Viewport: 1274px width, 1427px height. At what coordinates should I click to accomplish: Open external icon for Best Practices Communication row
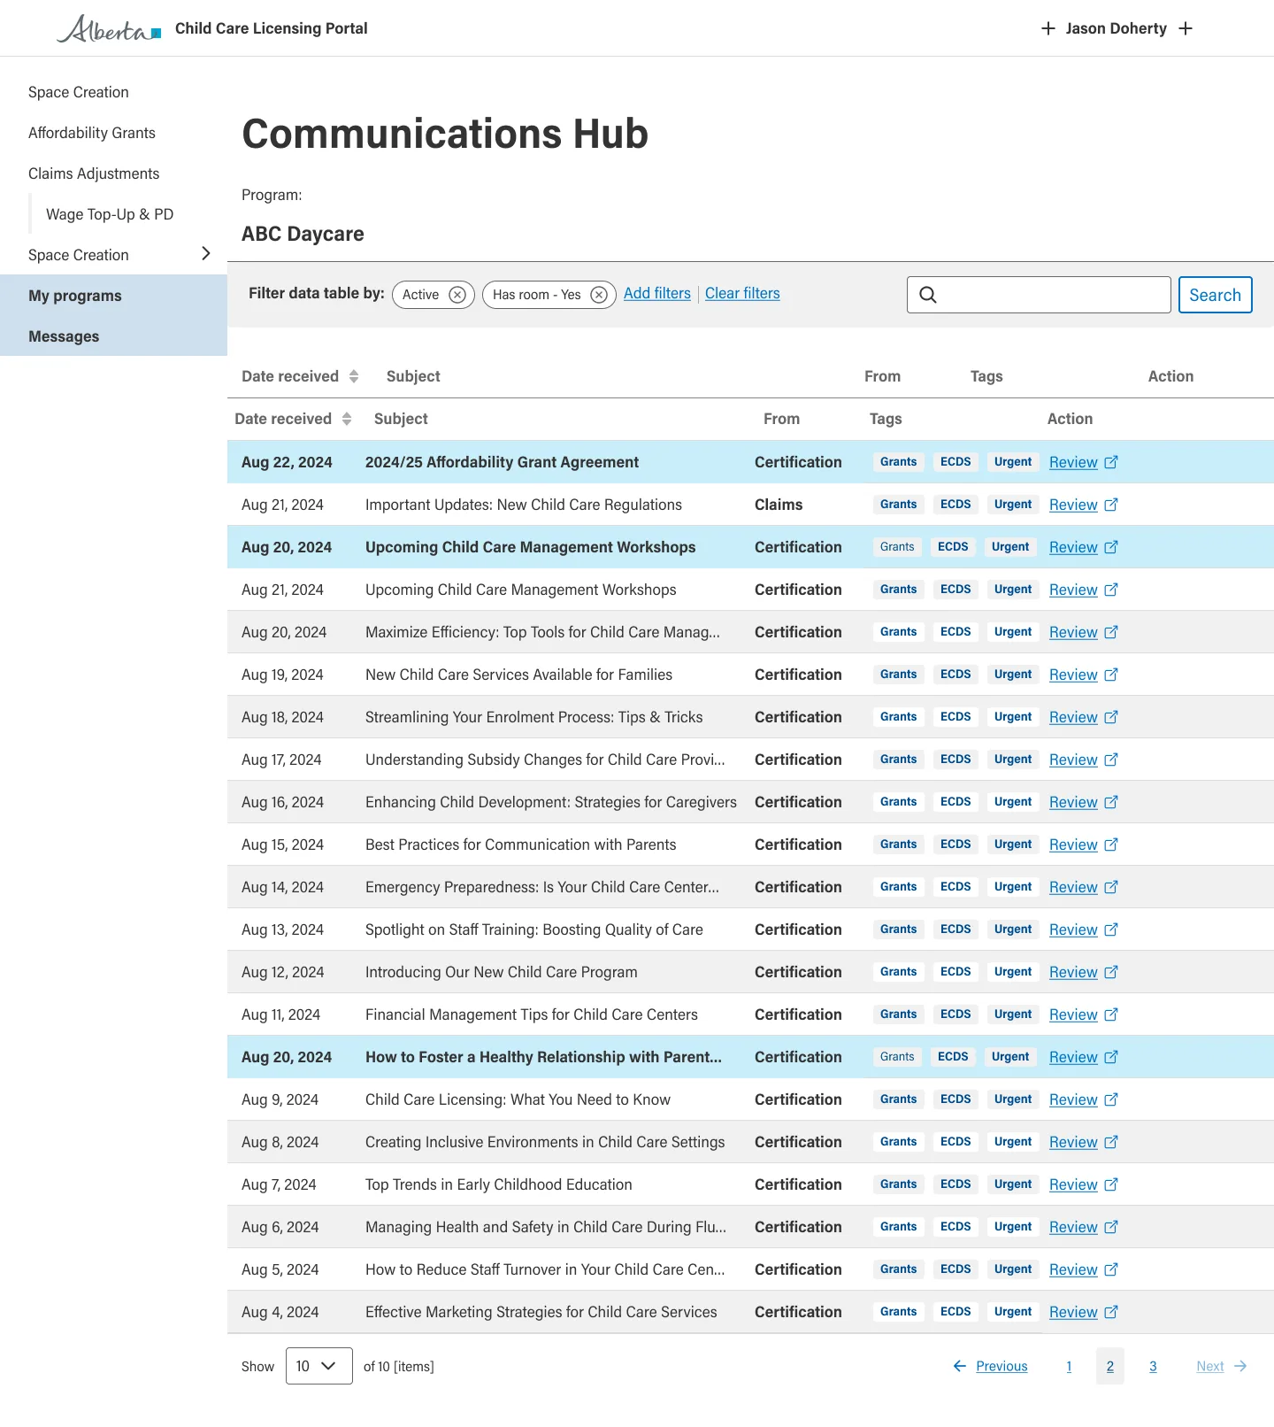1111,845
